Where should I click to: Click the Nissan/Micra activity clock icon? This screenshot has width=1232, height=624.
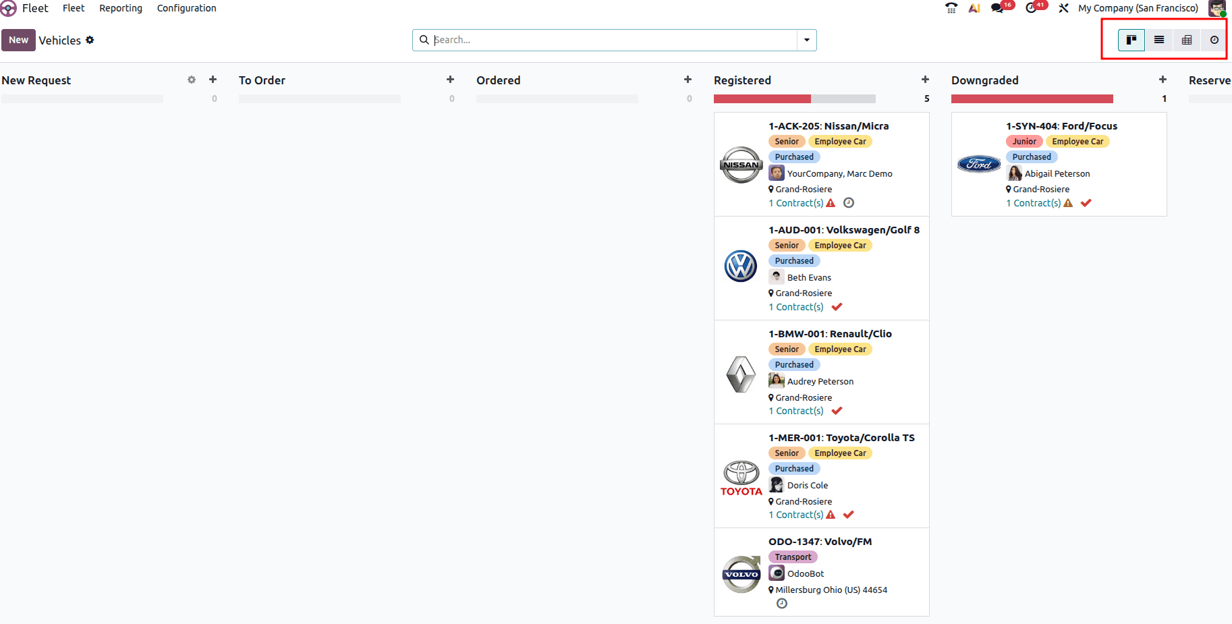point(849,203)
